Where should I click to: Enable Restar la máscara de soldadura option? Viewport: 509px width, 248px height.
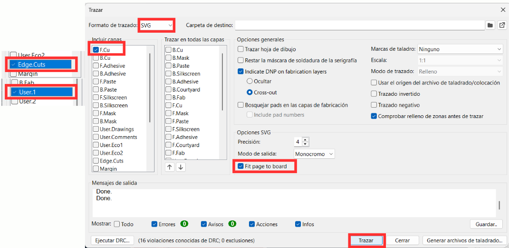tap(240, 60)
